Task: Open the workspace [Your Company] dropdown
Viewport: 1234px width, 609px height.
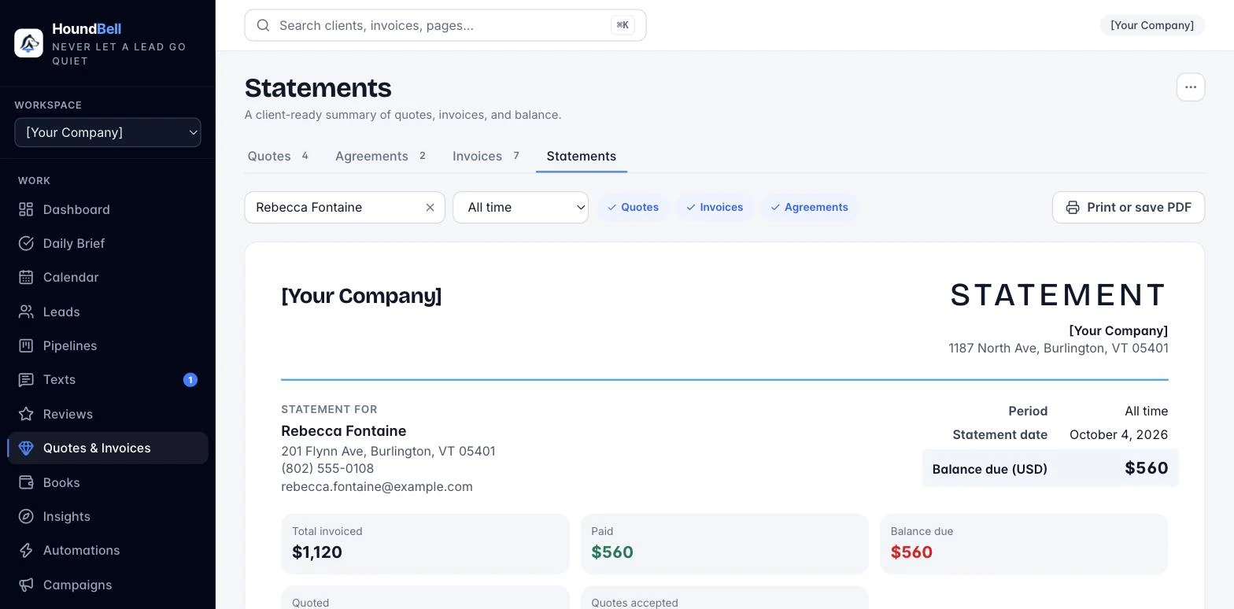Action: click(x=108, y=132)
